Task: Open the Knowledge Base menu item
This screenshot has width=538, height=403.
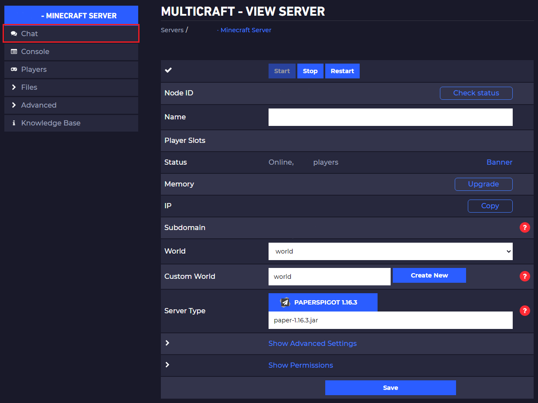Action: click(71, 123)
